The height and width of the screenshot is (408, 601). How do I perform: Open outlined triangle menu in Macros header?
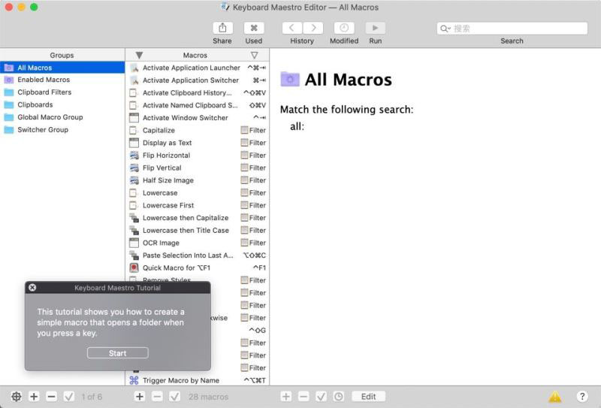pyautogui.click(x=254, y=55)
